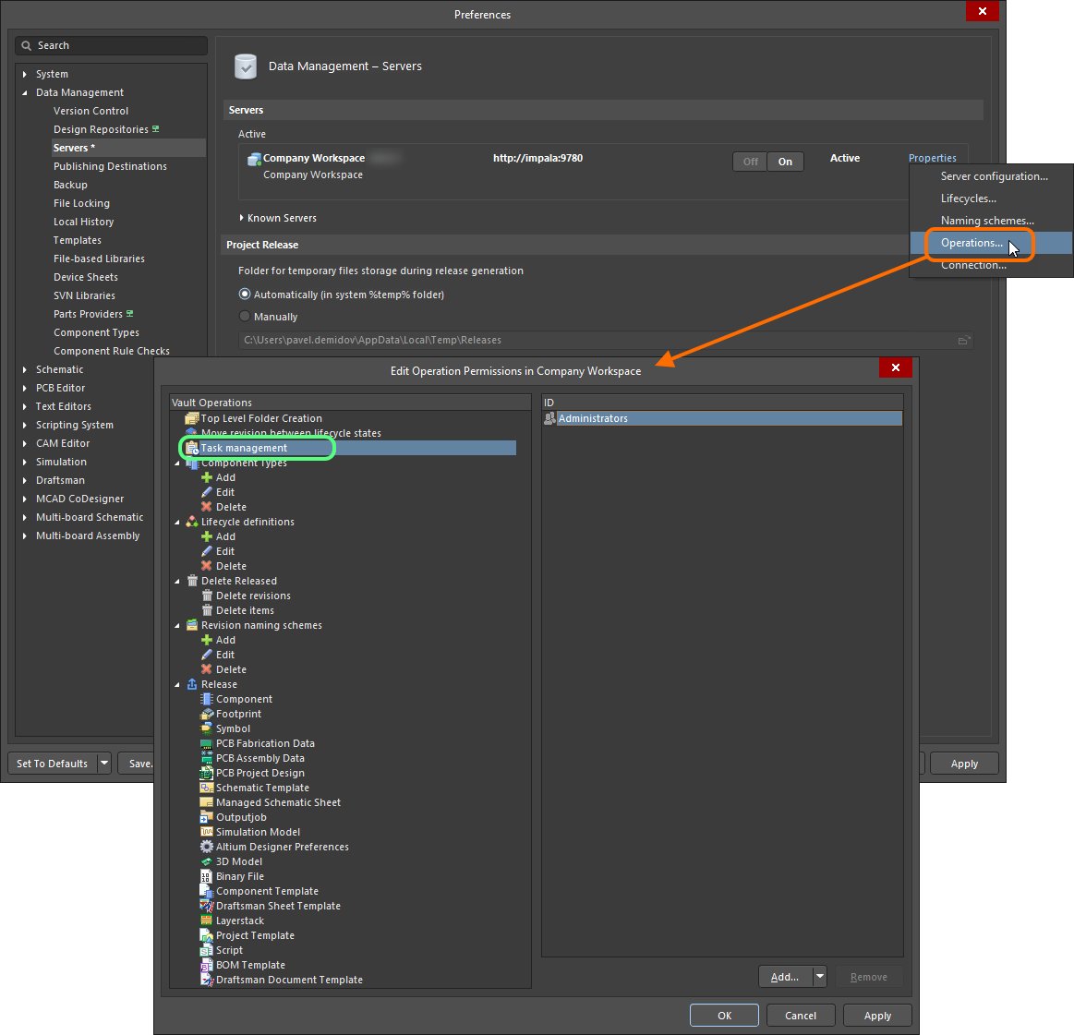Open the Add button dropdown arrow
The image size is (1074, 1035).
coord(819,977)
